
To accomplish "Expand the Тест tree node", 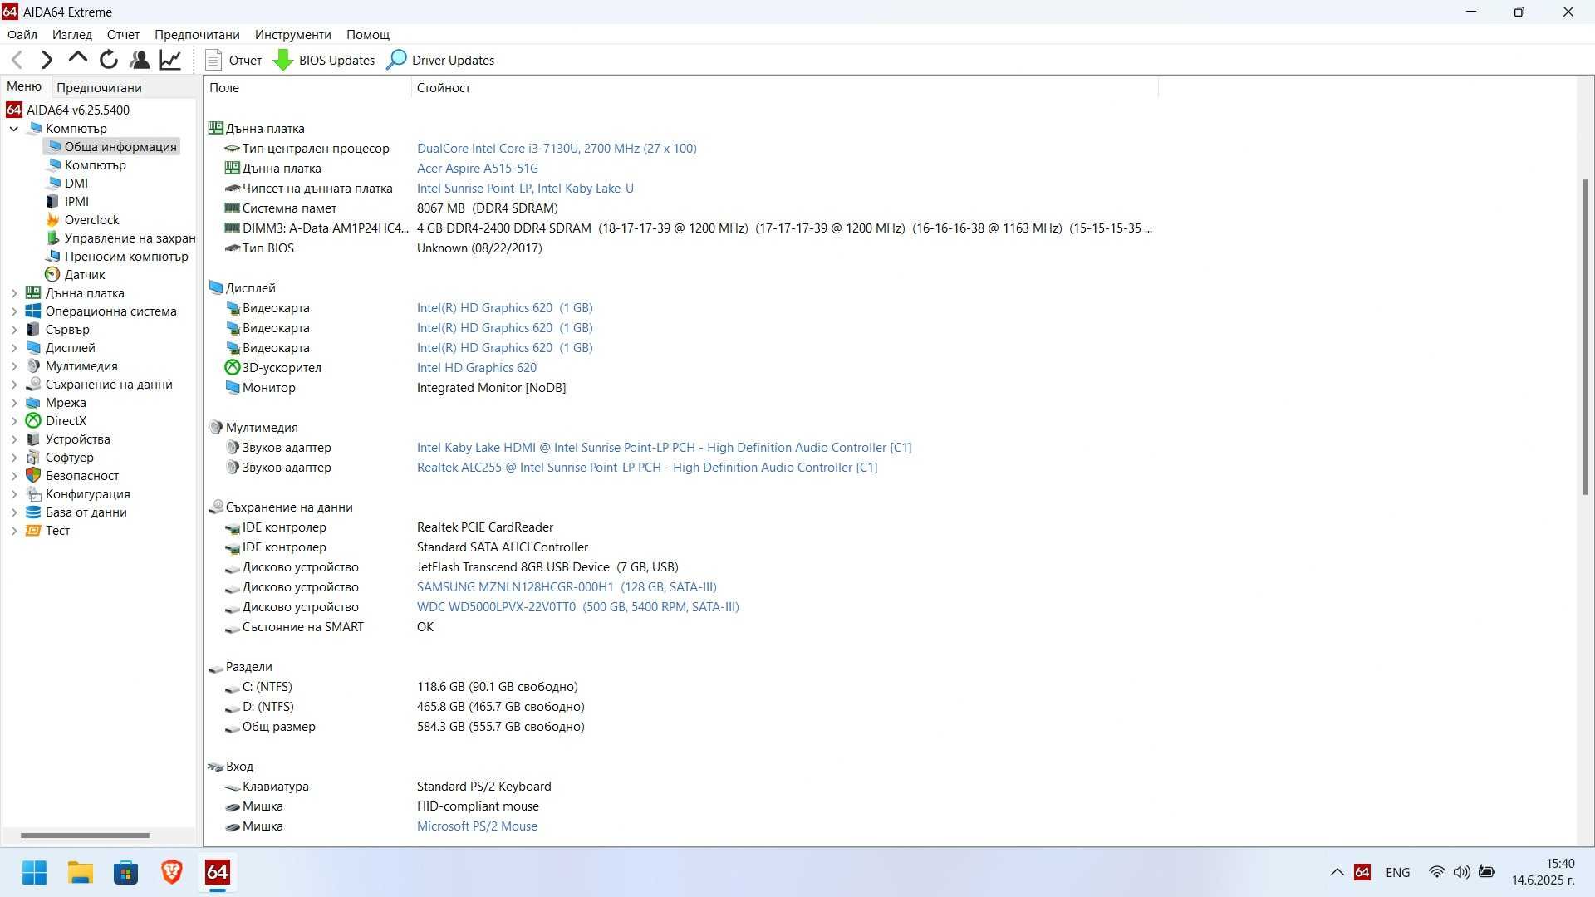I will 14,531.
